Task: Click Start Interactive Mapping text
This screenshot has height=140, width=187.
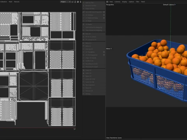Action: 94,27
